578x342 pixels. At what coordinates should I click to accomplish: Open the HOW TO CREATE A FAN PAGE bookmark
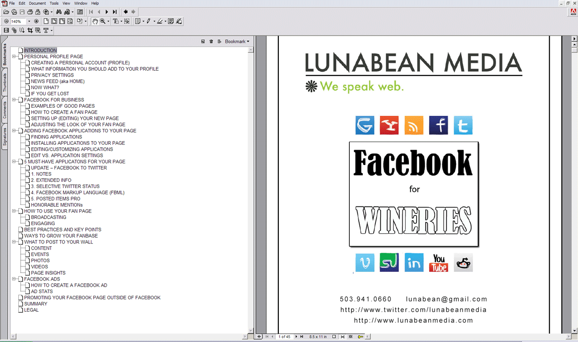pyautogui.click(x=63, y=112)
